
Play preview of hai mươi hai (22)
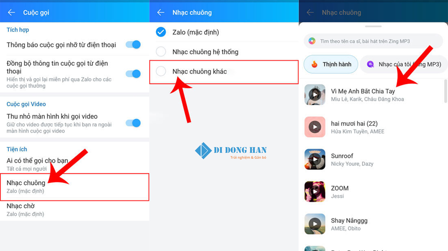[315, 127]
